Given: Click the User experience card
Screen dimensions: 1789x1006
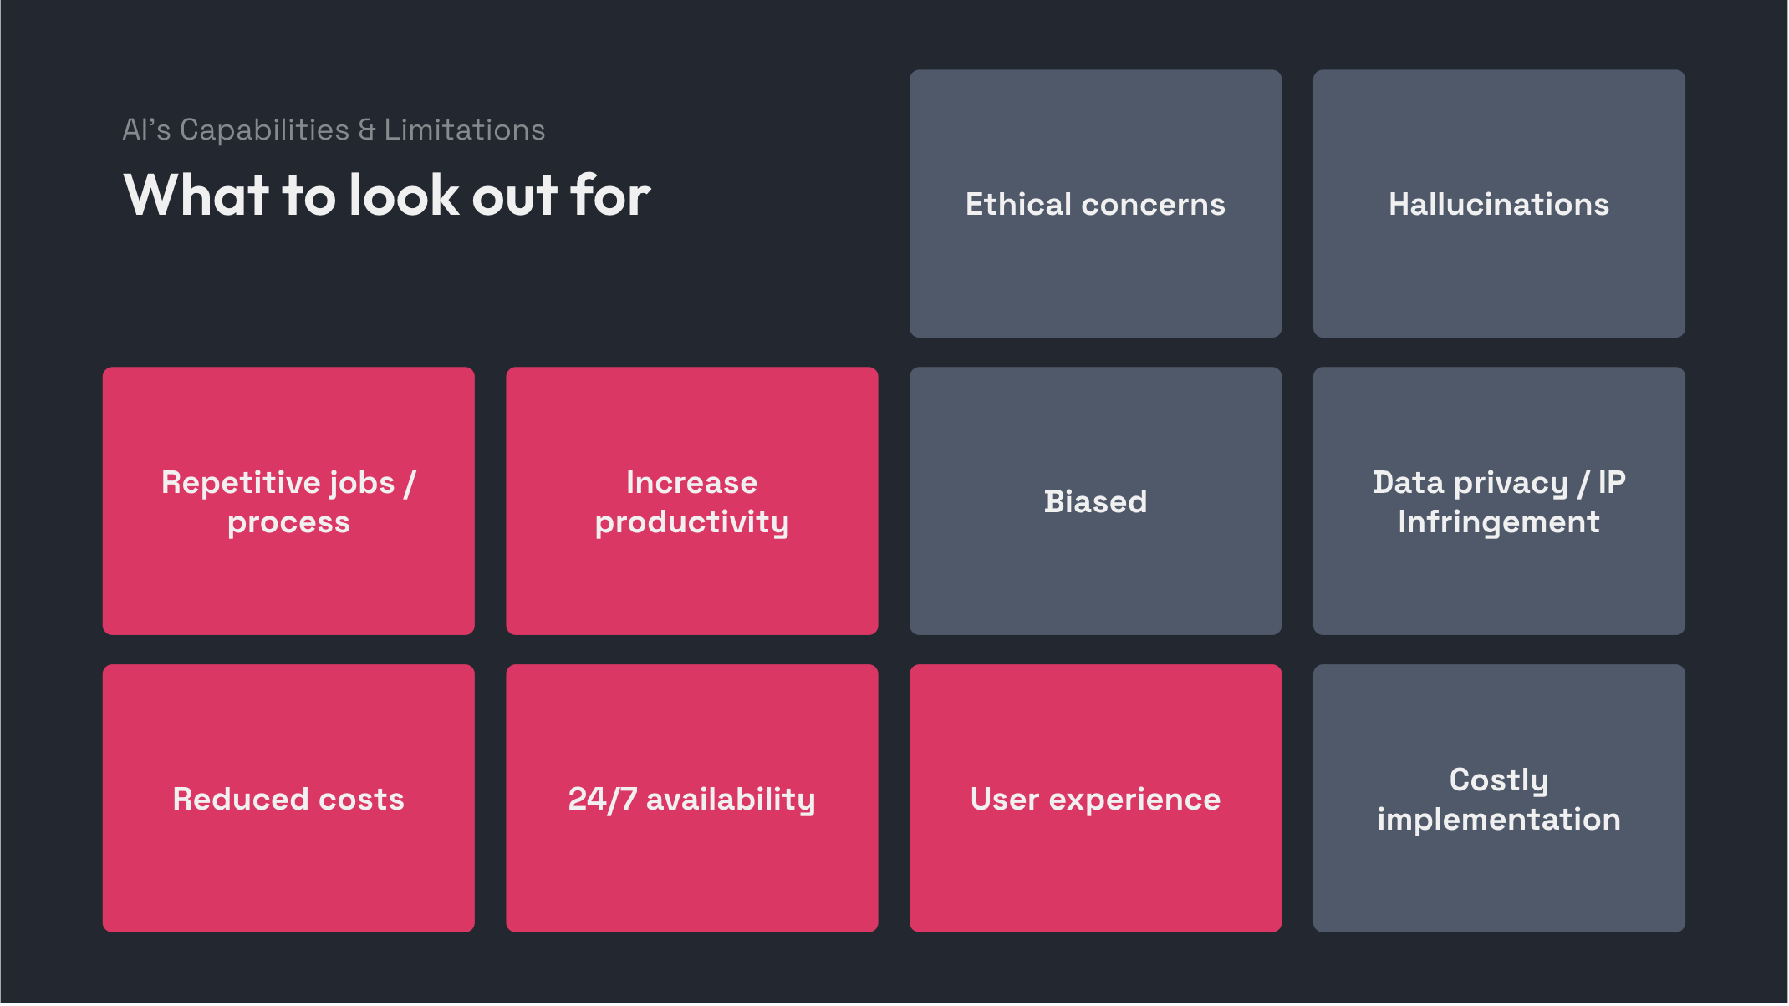Looking at the screenshot, I should click(x=1095, y=799).
